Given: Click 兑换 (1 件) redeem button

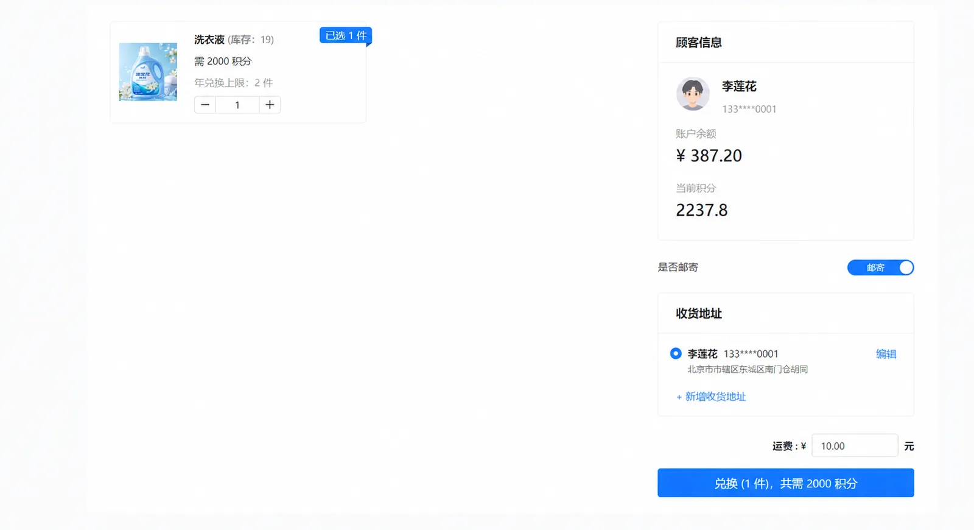Looking at the screenshot, I should coord(785,483).
